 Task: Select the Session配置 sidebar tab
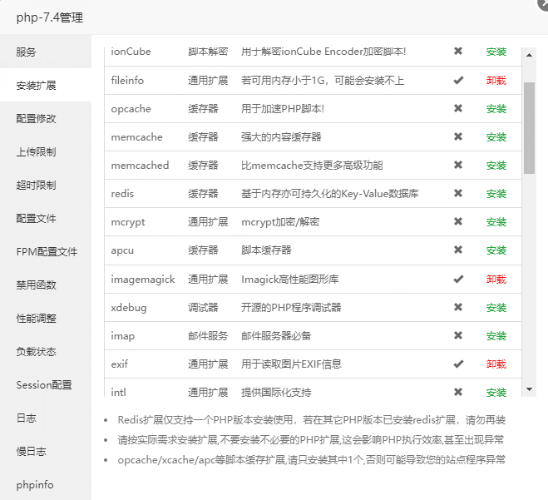[44, 384]
